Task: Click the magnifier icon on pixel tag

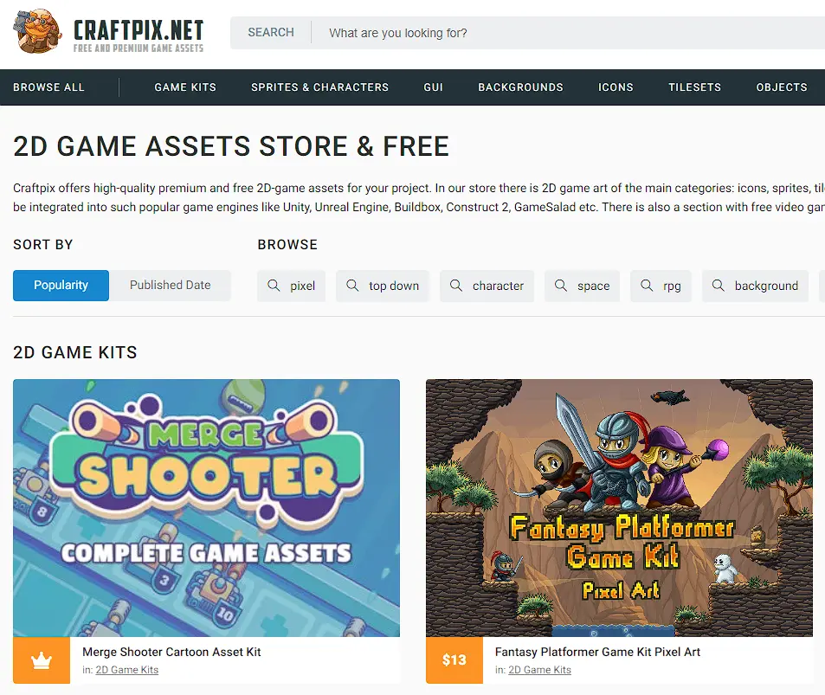Action: tap(274, 286)
